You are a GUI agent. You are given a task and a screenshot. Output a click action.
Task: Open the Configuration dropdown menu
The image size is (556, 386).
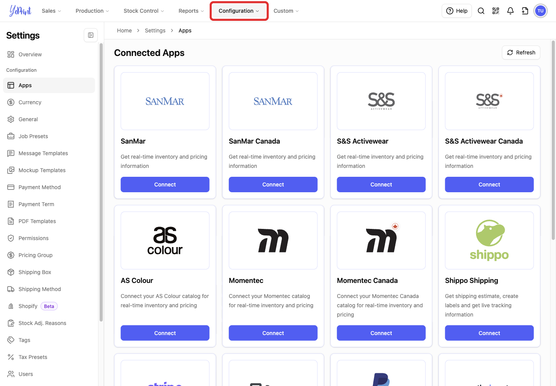pyautogui.click(x=239, y=11)
